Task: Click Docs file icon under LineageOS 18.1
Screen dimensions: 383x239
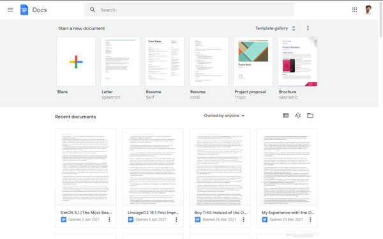Action: (x=131, y=219)
